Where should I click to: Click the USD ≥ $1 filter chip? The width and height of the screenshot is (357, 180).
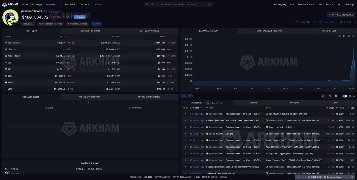click(187, 96)
